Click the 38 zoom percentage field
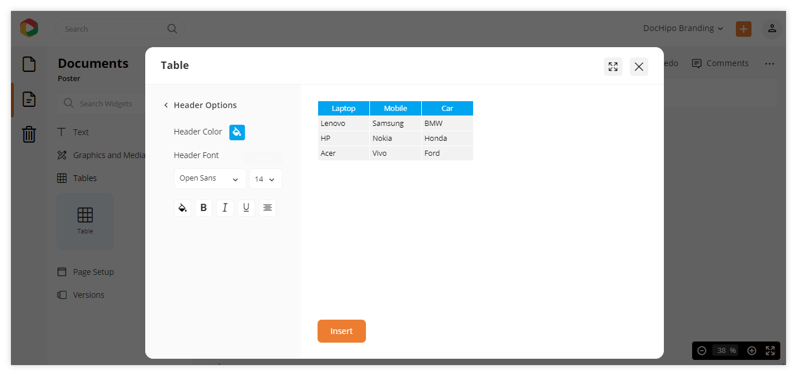797x376 pixels. [726, 351]
